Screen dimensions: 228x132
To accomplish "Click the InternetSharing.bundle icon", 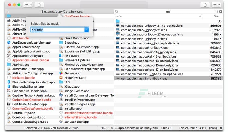I will 61,117.
